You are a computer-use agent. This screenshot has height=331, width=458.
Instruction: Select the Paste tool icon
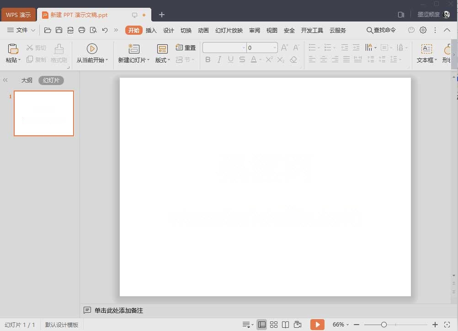pos(12,48)
